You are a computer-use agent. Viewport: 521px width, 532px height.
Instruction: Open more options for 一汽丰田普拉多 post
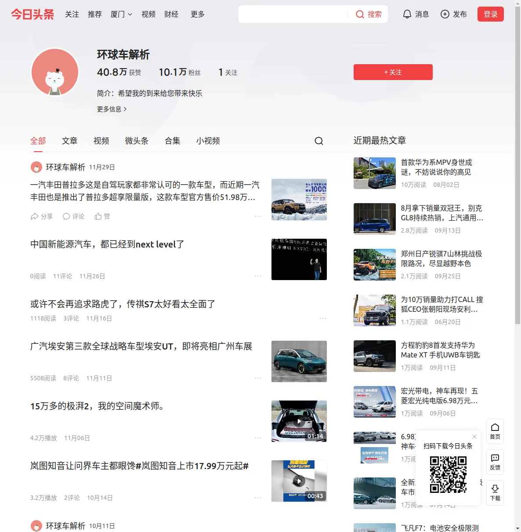coord(258,216)
